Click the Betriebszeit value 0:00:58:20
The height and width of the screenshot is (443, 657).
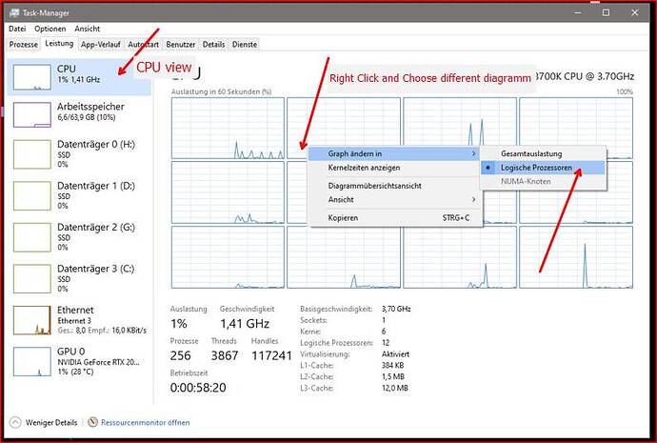(x=198, y=388)
